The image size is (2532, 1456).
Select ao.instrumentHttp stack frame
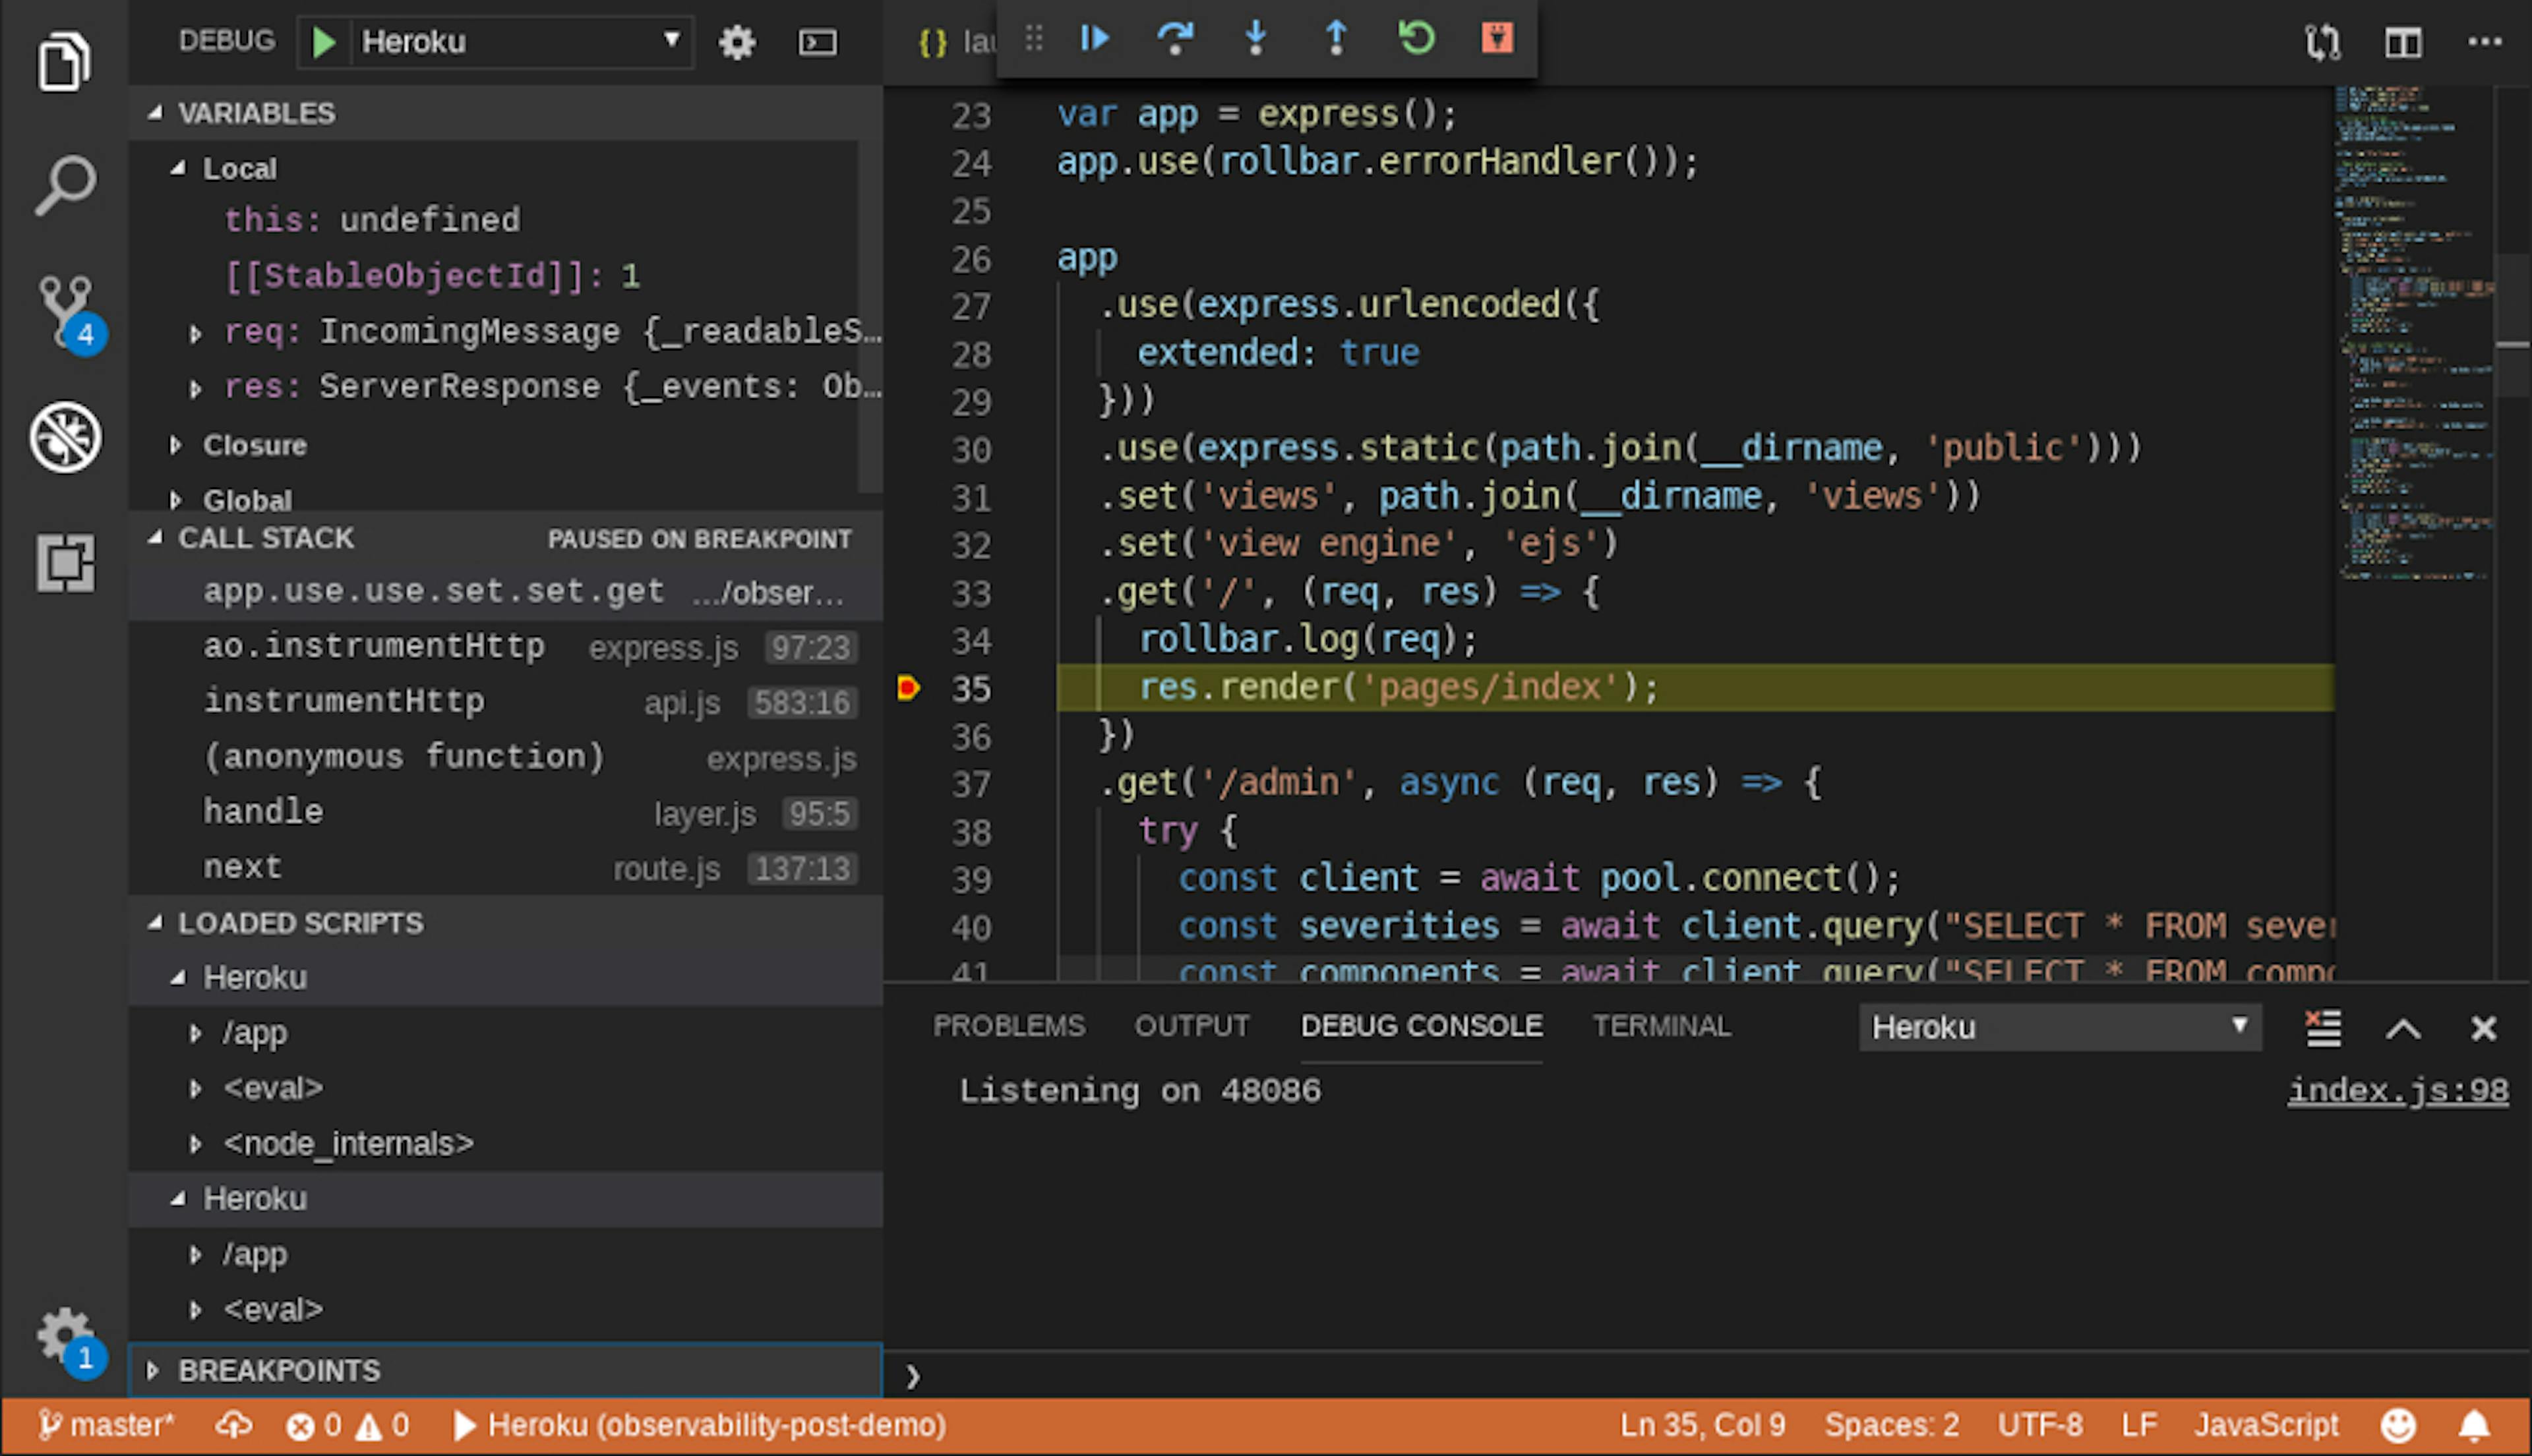coord(505,647)
